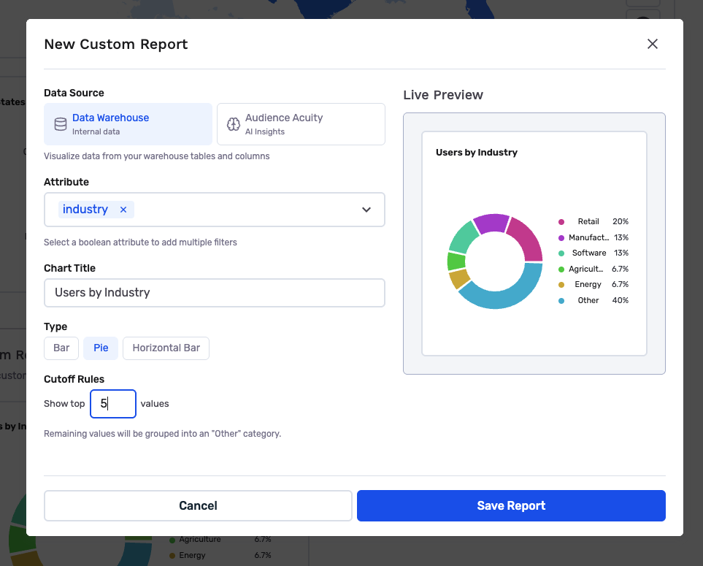This screenshot has width=703, height=566.
Task: Expand the Attribute dropdown chevron
Action: pyautogui.click(x=366, y=210)
